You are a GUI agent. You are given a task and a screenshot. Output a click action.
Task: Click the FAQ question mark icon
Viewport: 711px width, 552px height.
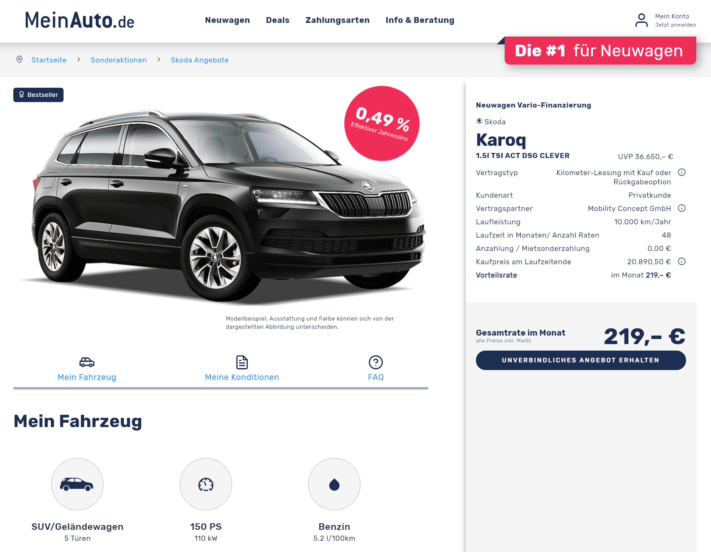375,362
